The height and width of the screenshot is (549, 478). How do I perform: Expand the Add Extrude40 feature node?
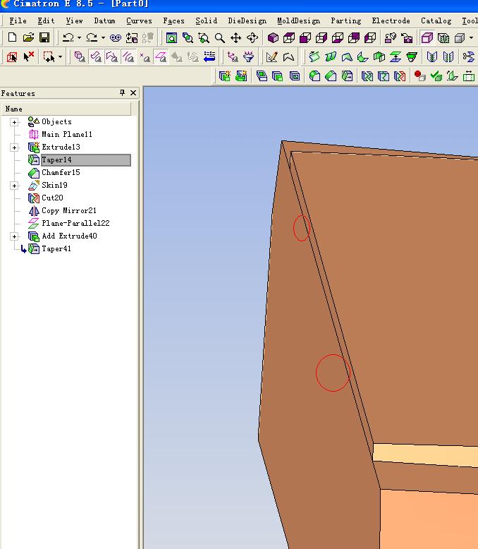pos(14,236)
